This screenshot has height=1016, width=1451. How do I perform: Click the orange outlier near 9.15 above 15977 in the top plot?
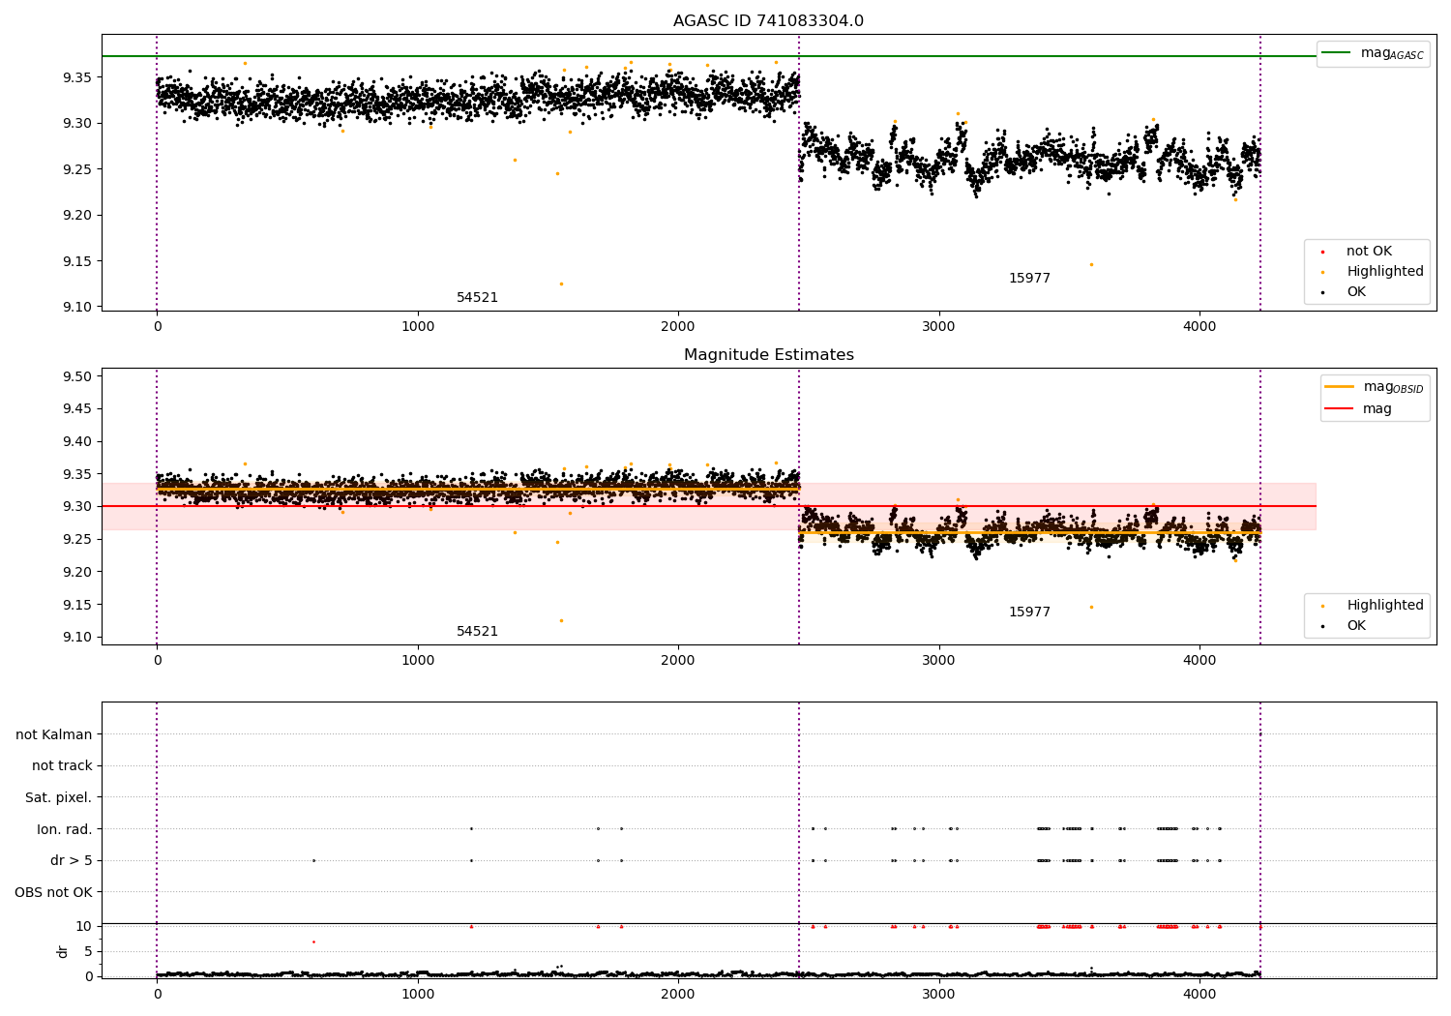(x=1091, y=264)
